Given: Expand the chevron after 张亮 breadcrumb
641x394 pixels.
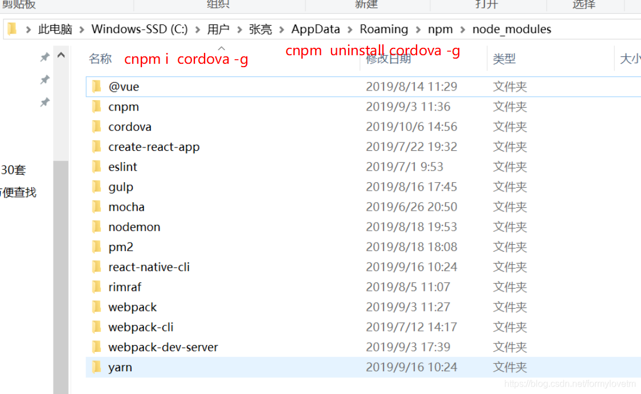Looking at the screenshot, I should (281, 30).
